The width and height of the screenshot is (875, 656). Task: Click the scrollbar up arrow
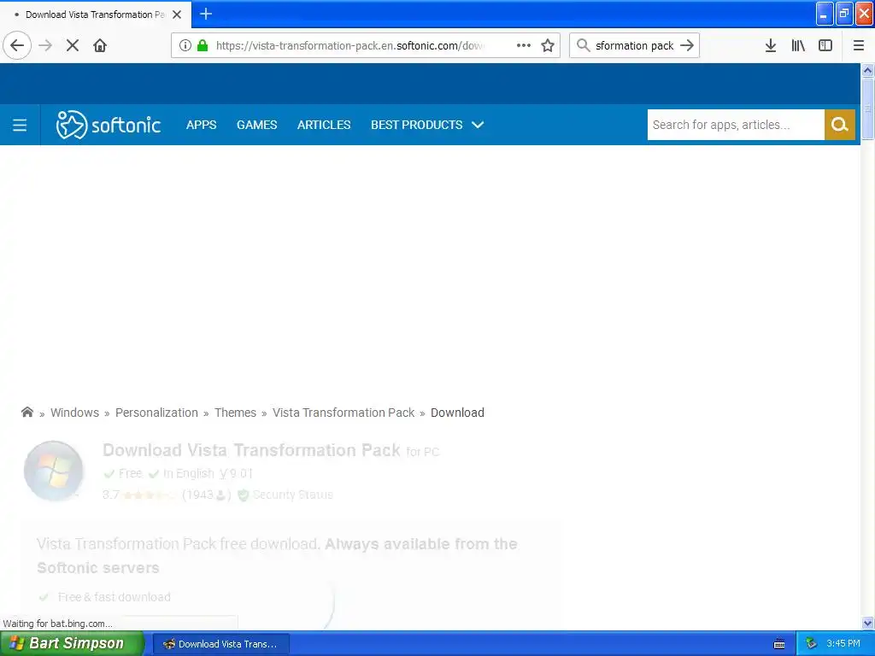tap(867, 70)
